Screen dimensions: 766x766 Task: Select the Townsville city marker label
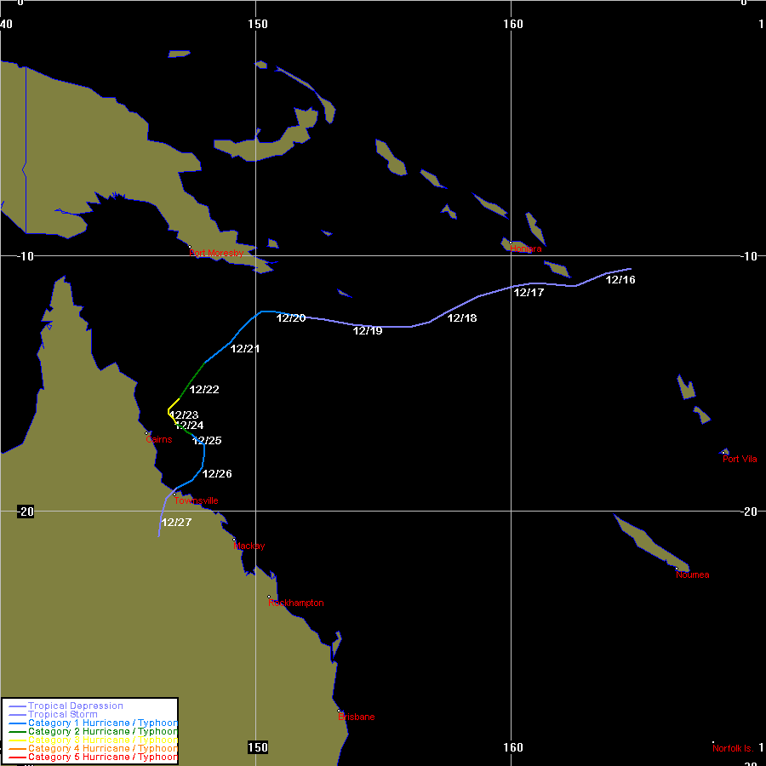point(196,500)
